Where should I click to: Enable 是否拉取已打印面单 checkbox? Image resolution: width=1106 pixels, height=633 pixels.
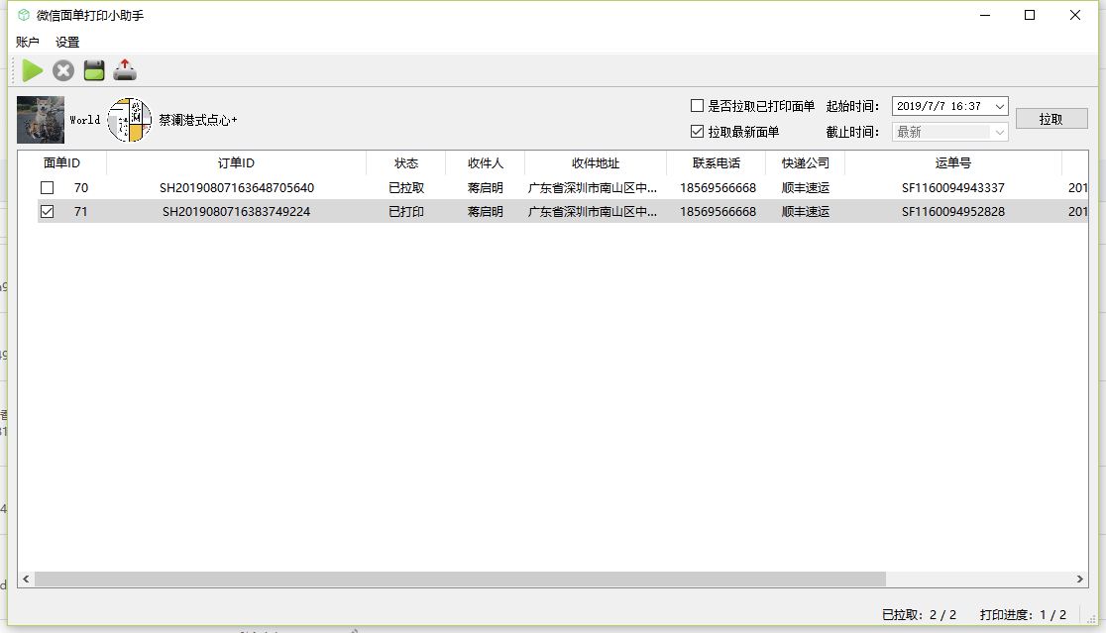(x=697, y=106)
